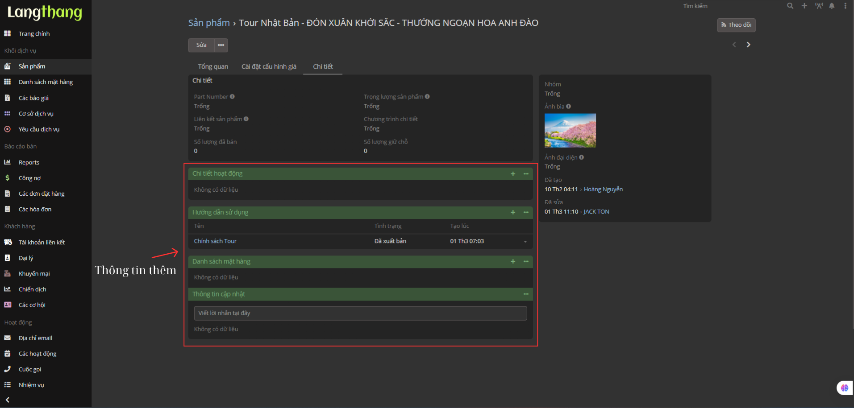Viewport: 854px width, 408px height.
Task: Open the dropdown next to the Sửa button
Action: click(221, 45)
